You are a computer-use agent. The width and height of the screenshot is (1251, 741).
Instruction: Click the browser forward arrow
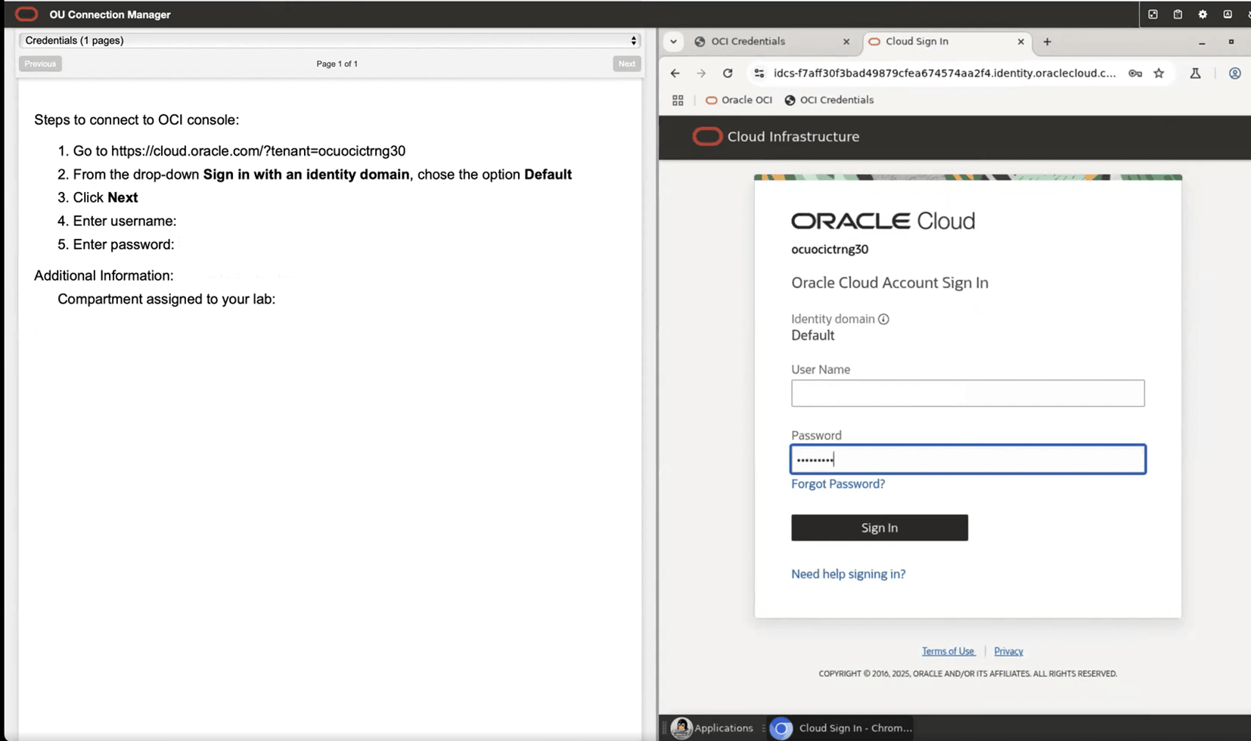(x=701, y=73)
